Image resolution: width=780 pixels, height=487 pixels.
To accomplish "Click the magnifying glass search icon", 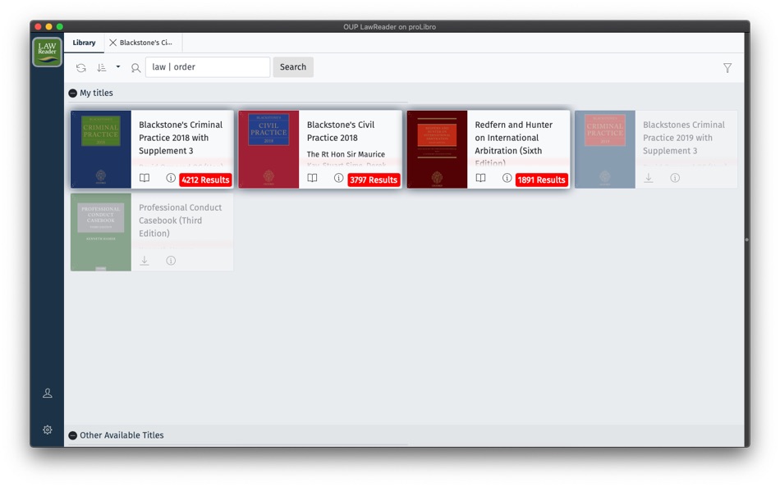I will point(135,67).
